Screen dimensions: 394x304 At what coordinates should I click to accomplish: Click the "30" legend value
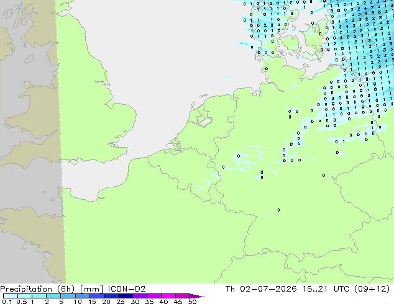coord(135,302)
